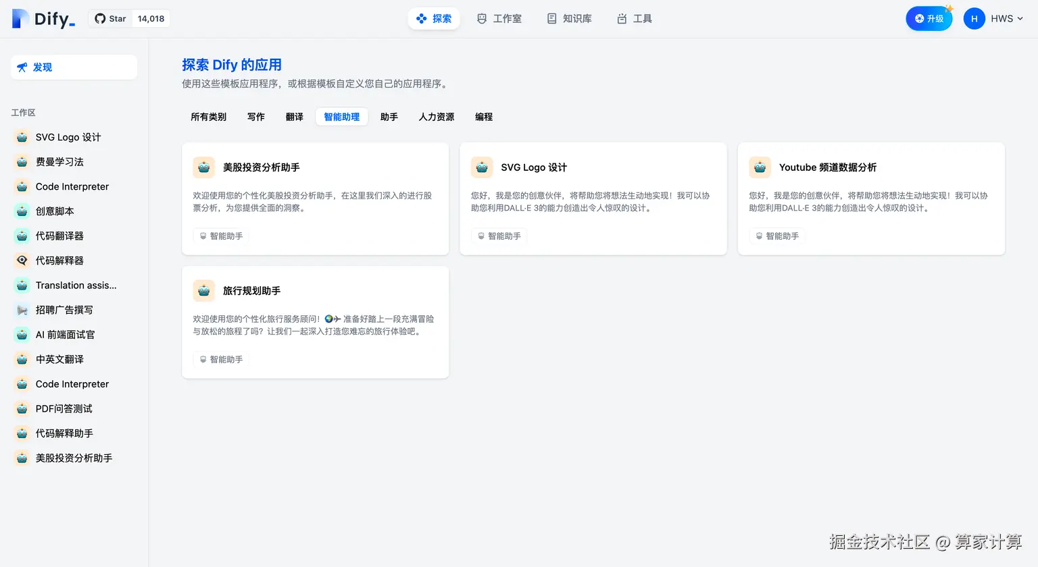This screenshot has width=1038, height=567.
Task: Open the 知识库 tab
Action: 569,19
